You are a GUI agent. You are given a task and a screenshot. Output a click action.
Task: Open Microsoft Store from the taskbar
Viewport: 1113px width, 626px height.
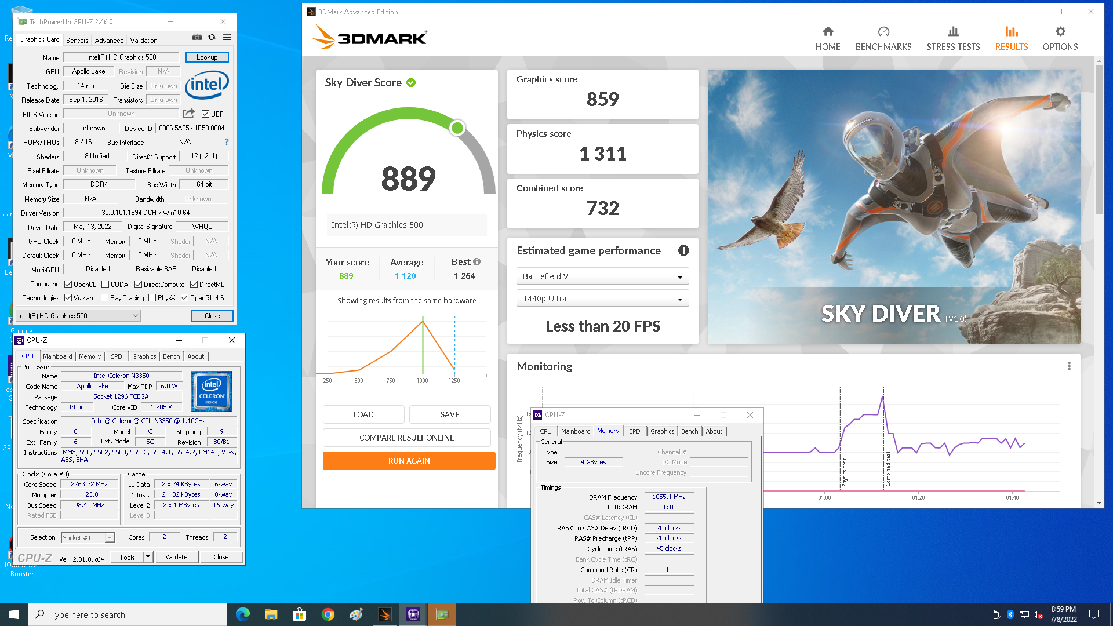coord(299,614)
